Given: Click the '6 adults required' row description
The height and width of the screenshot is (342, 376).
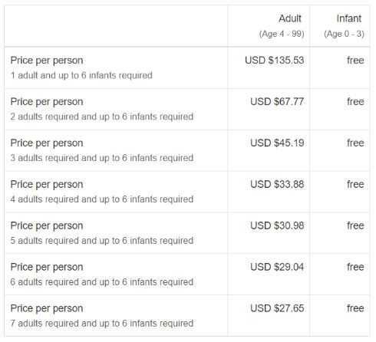Looking at the screenshot, I should [x=102, y=282].
